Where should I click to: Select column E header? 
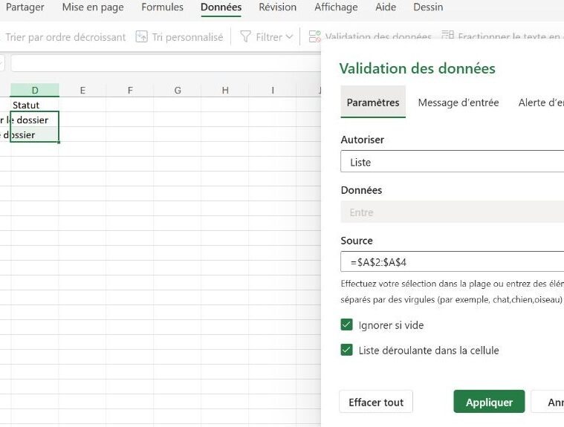82,90
